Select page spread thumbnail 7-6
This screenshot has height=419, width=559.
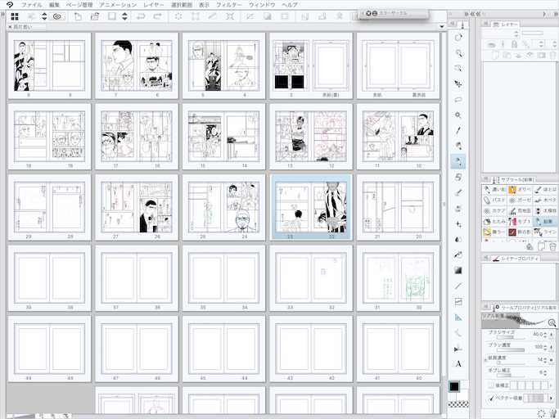[x=137, y=65]
